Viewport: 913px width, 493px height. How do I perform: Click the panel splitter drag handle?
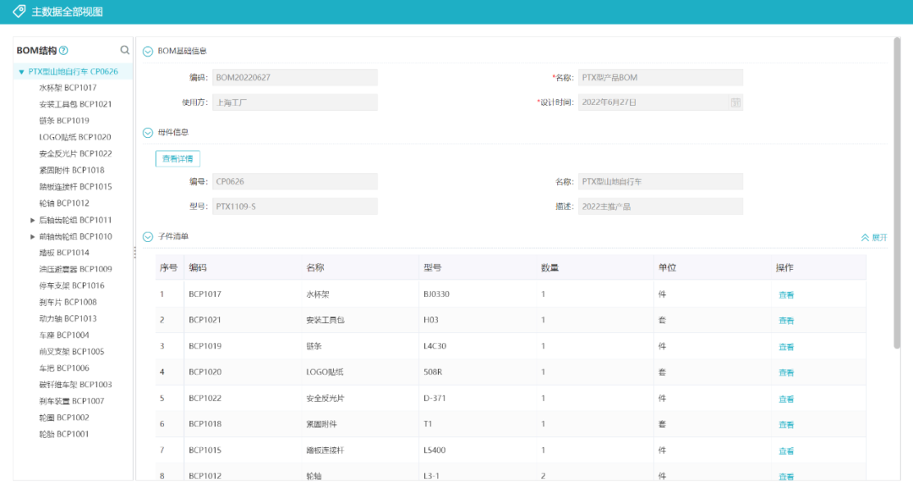pyautogui.click(x=134, y=253)
